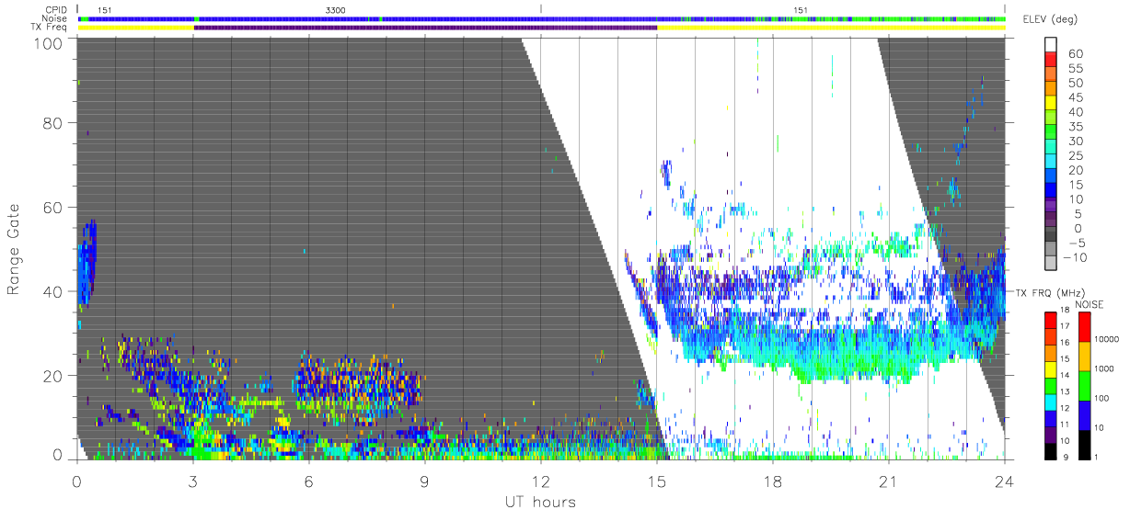Click the '6' tick on the UT hours axis

click(x=308, y=480)
